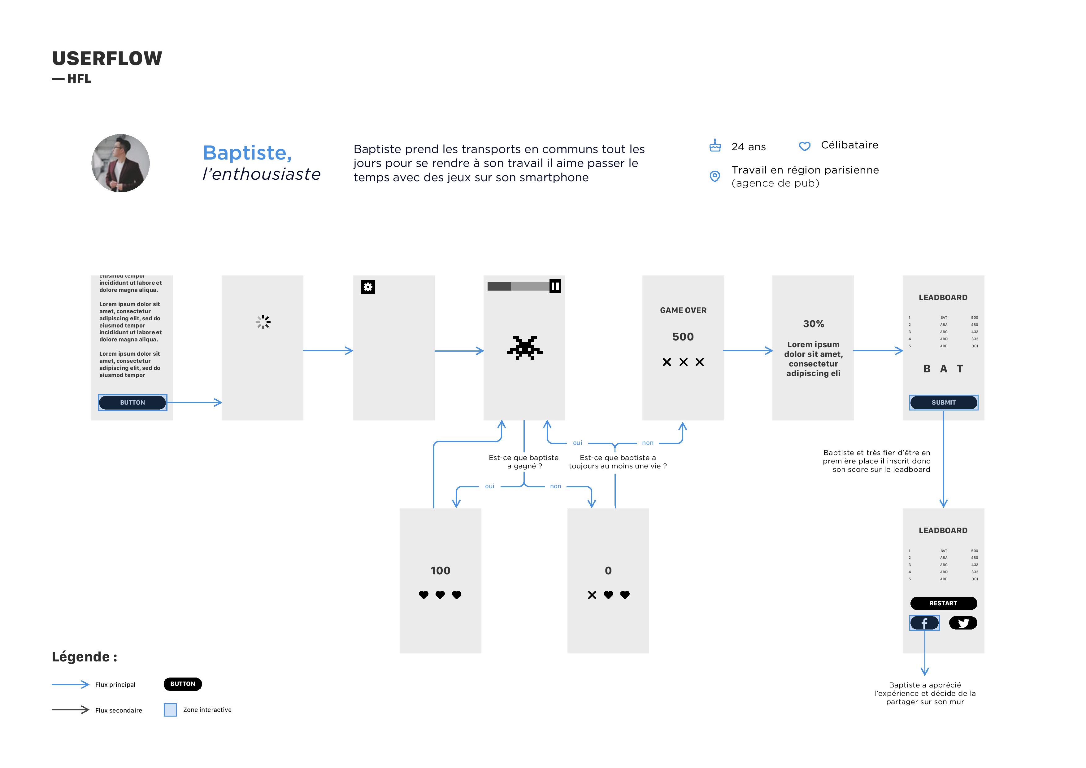This screenshot has height=768, width=1086.
Task: Click the SUBMIT button on leaderboard entry
Action: pyautogui.click(x=944, y=402)
